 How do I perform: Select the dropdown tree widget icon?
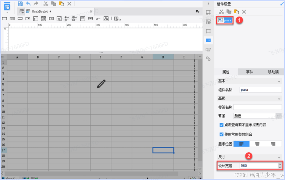pos(59,18)
